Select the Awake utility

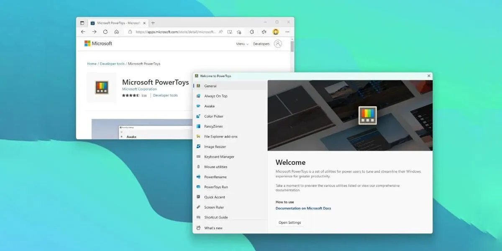click(x=210, y=106)
